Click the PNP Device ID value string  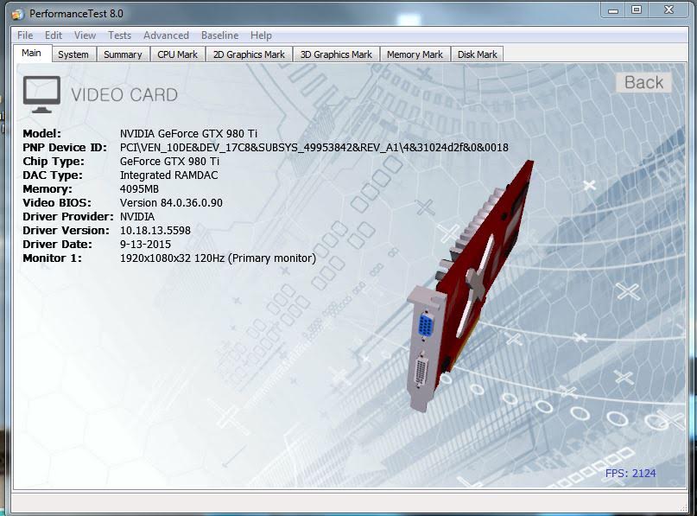pyautogui.click(x=314, y=147)
